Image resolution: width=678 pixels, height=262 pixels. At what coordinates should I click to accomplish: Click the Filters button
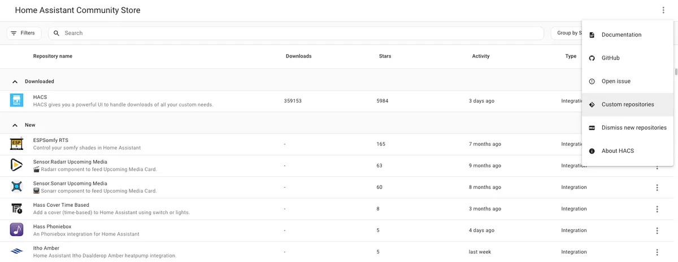(24, 33)
